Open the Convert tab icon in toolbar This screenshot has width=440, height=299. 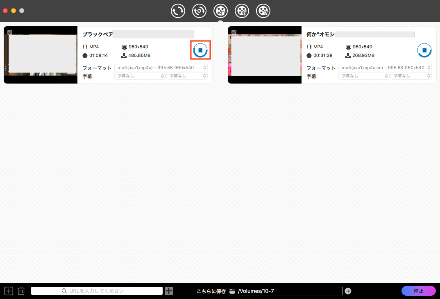click(178, 11)
